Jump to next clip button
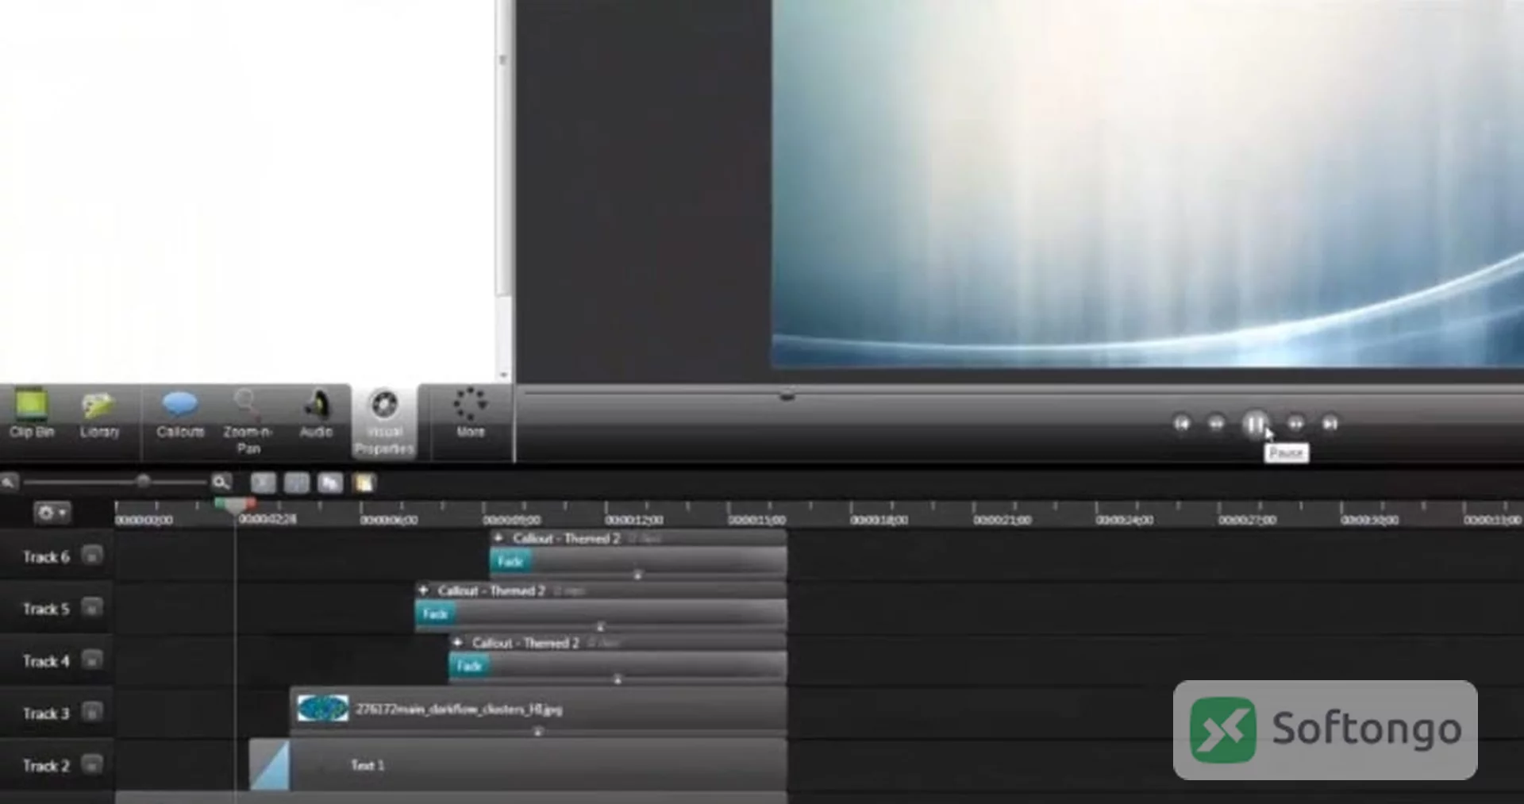Viewport: 1524px width, 804px height. (x=1330, y=424)
